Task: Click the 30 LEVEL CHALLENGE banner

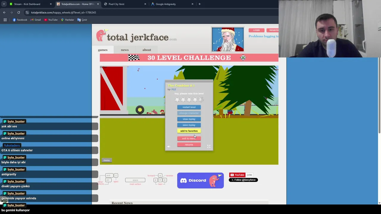Action: (x=189, y=58)
